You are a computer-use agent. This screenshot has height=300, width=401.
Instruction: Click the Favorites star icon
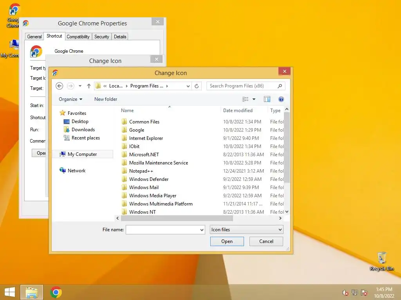62,113
